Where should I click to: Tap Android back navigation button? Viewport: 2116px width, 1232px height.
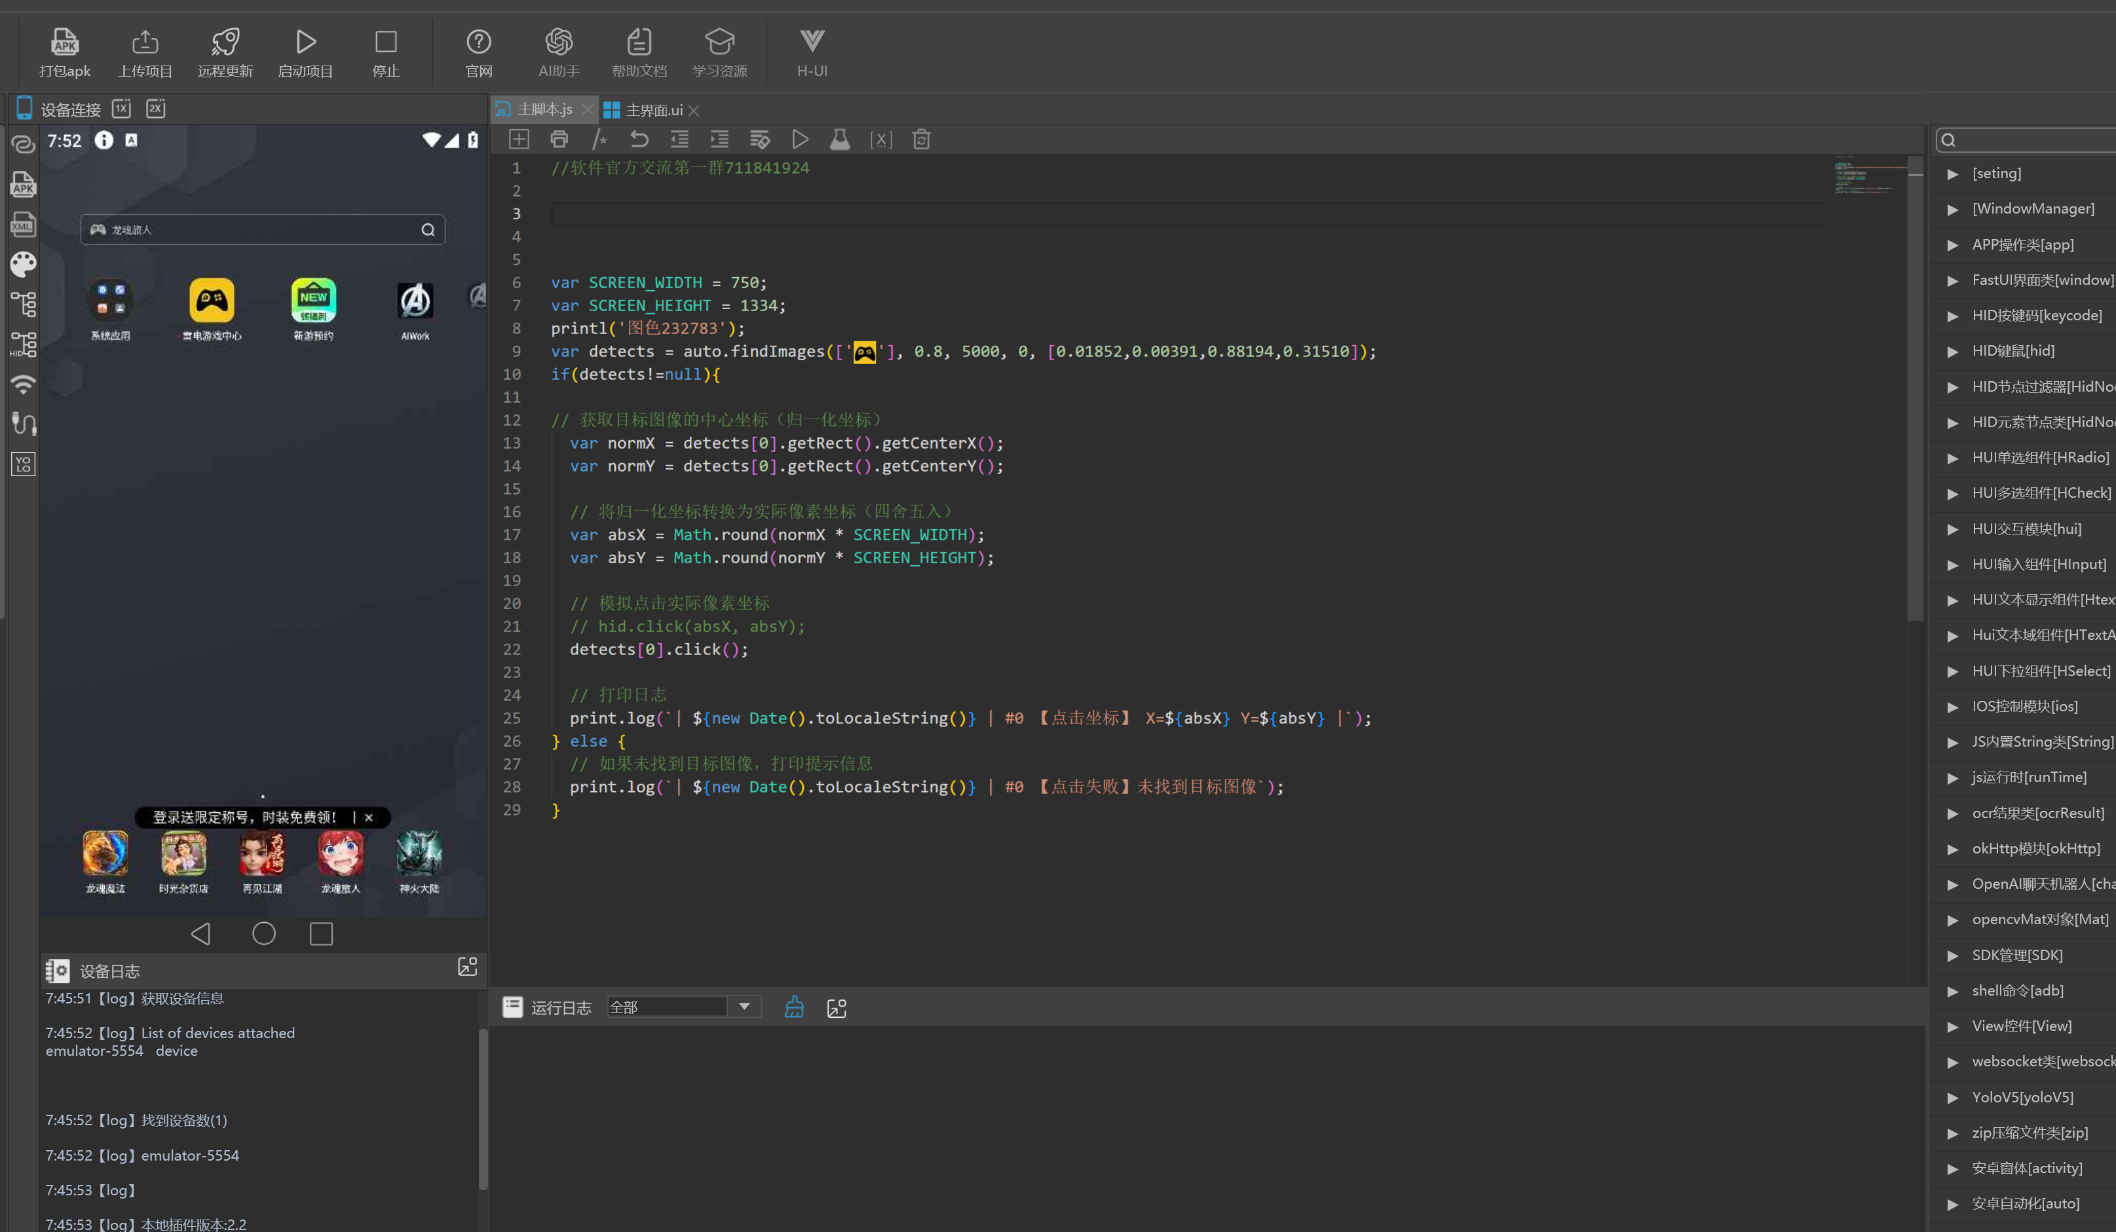200,933
